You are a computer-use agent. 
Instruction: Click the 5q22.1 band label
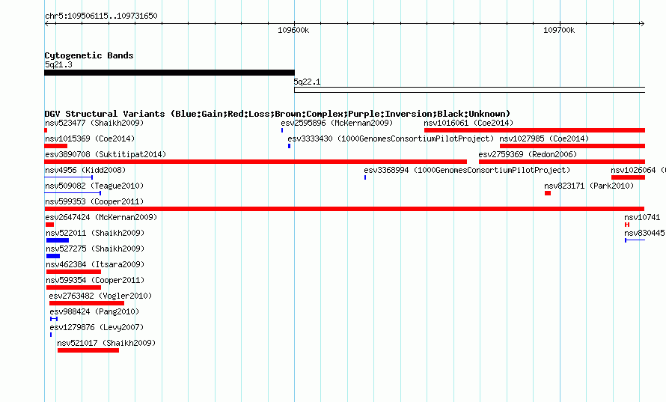point(307,82)
